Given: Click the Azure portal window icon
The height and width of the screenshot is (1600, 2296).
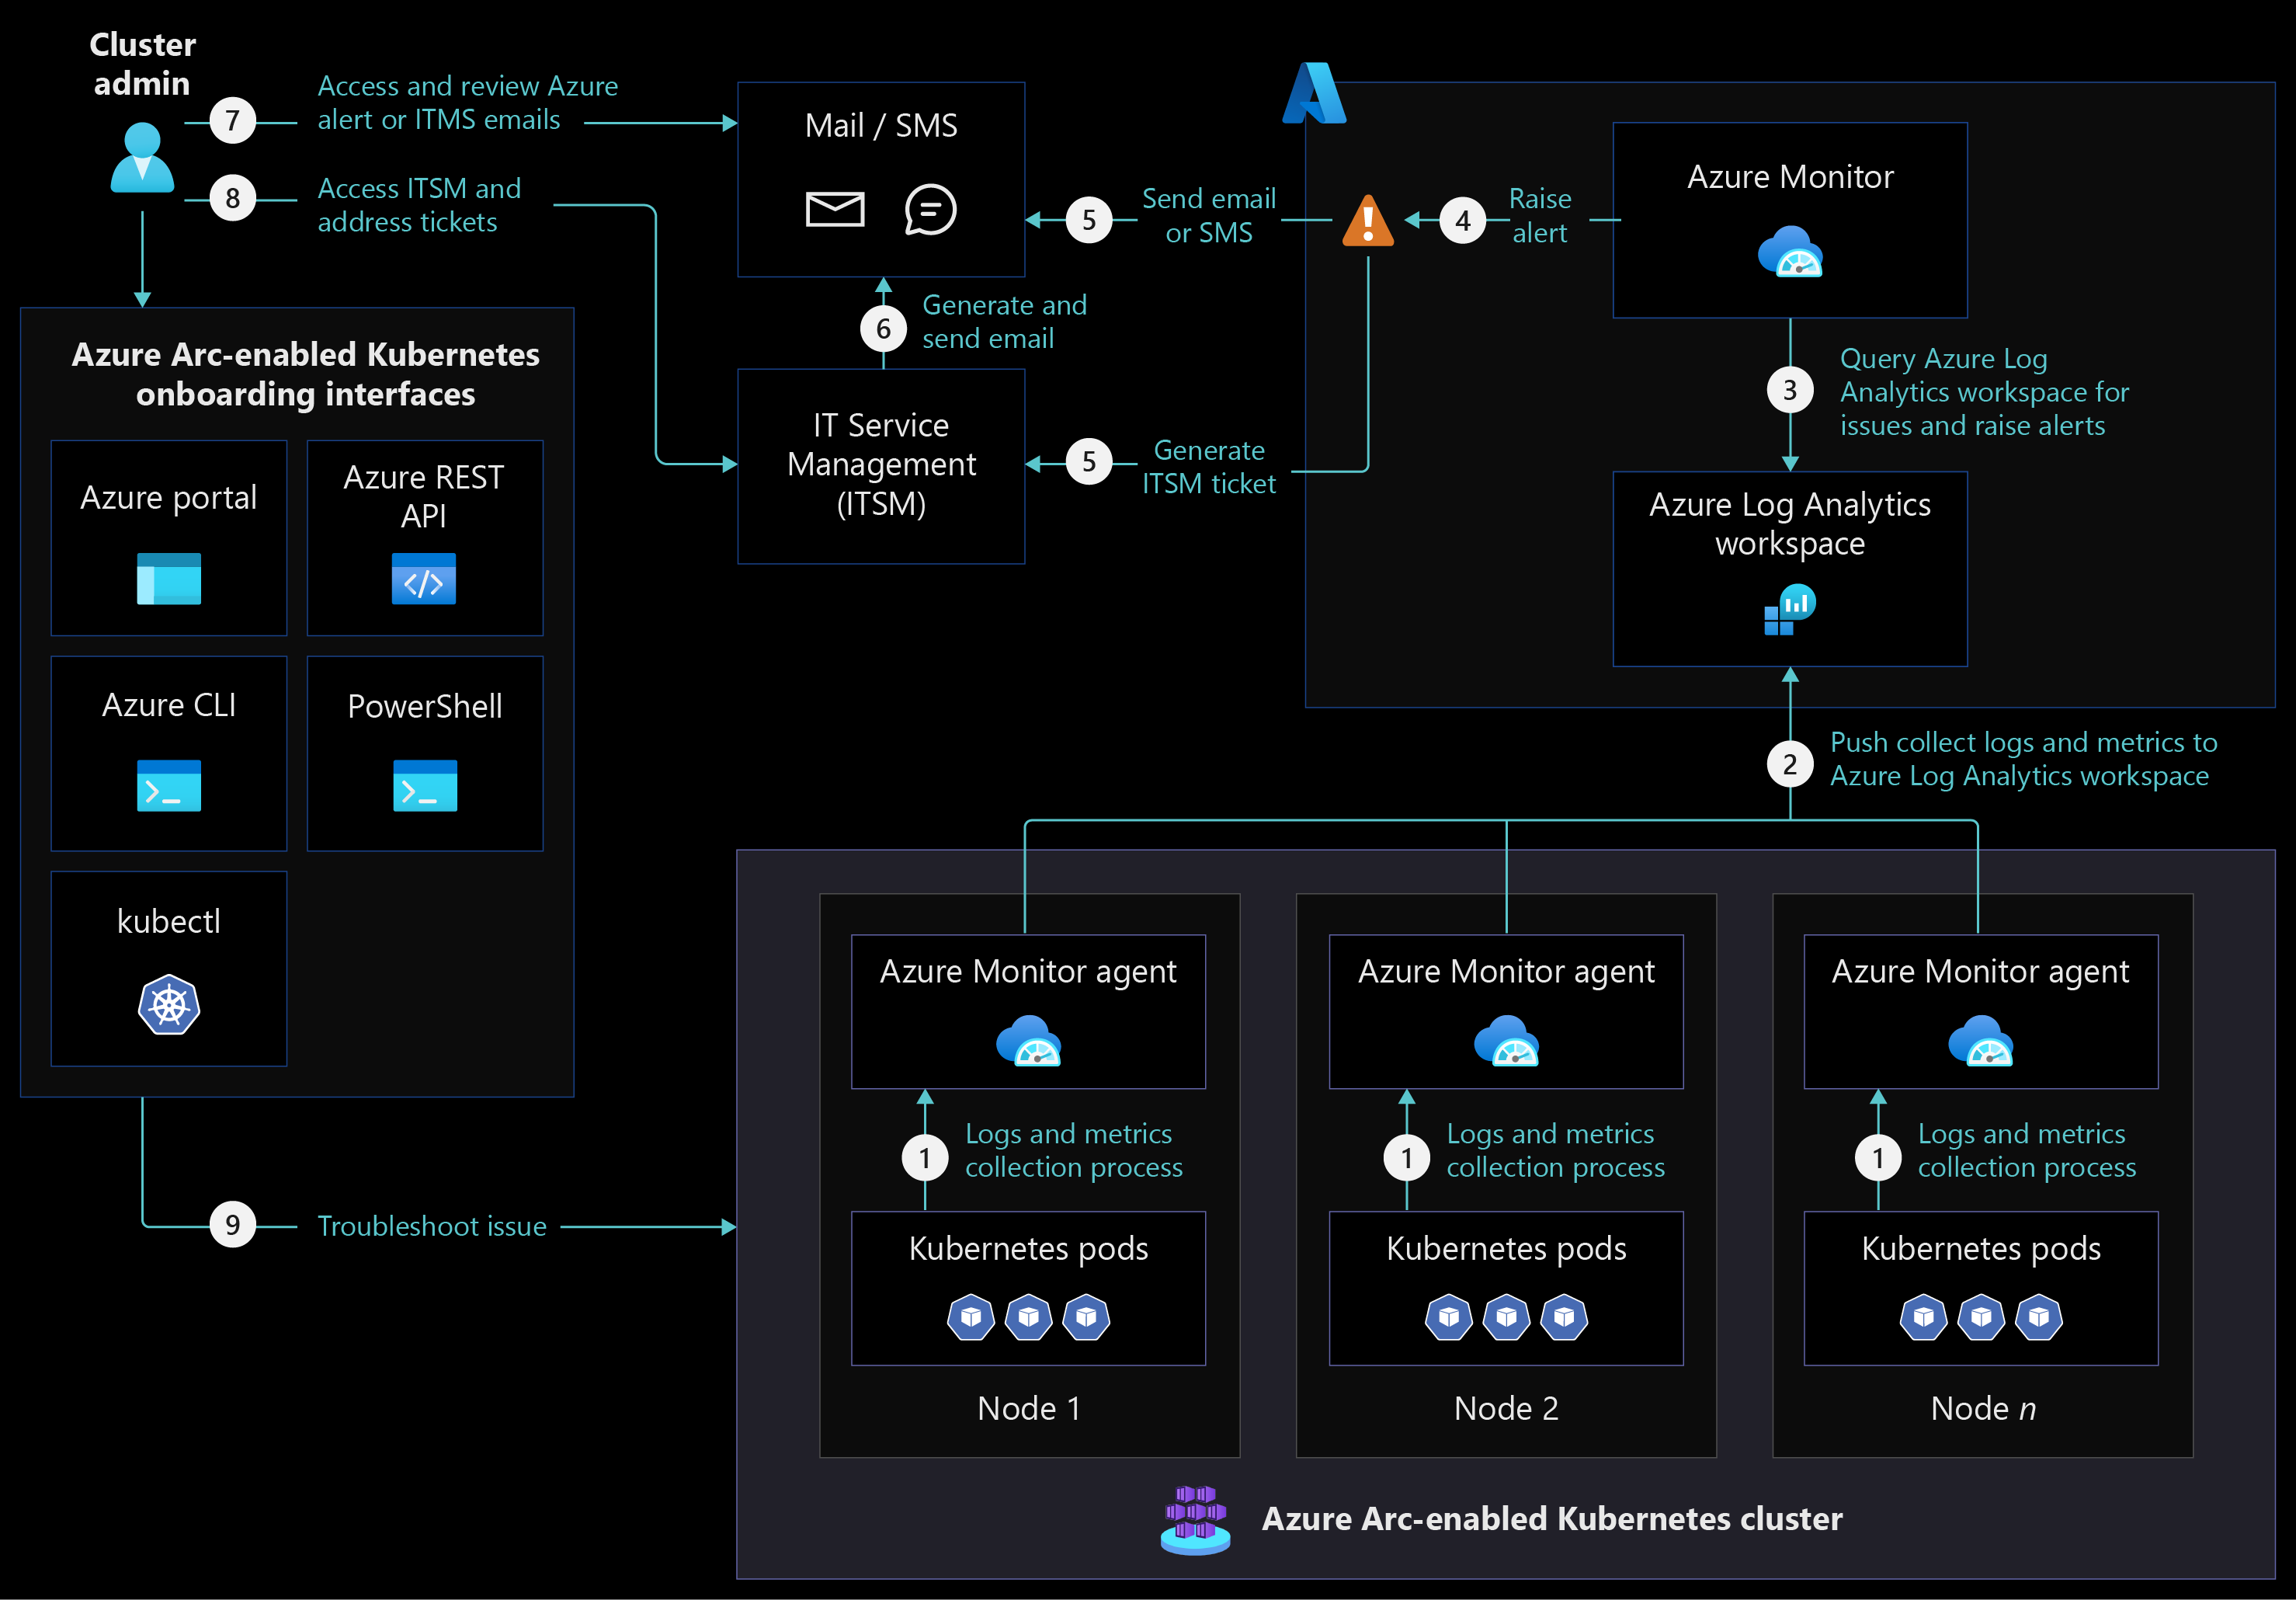Looking at the screenshot, I should click(169, 579).
